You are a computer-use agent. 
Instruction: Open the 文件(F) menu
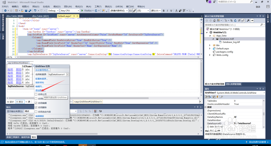pyautogui.click(x=5, y=6)
